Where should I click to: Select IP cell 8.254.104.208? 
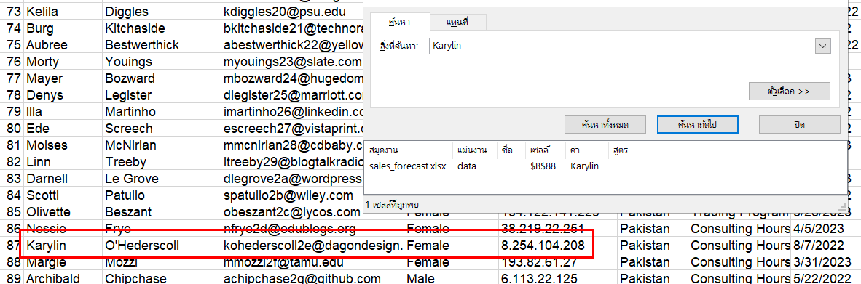pyautogui.click(x=558, y=246)
